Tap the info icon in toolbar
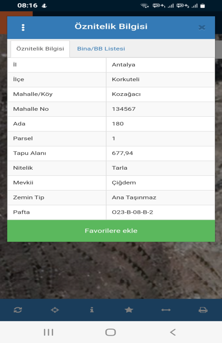The width and height of the screenshot is (222, 343). click(92, 310)
